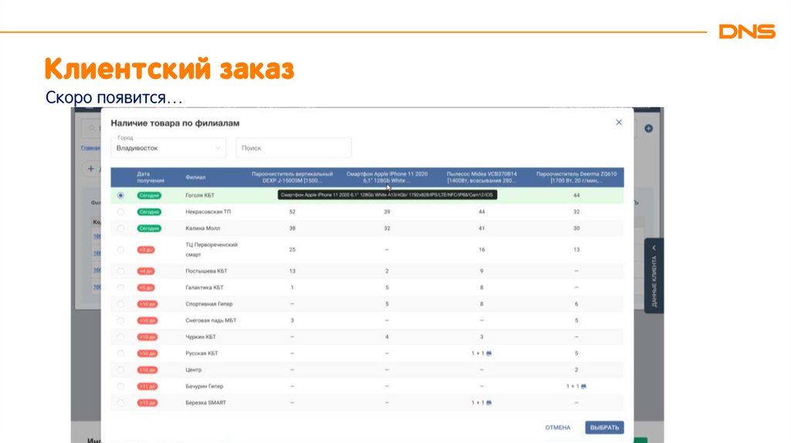This screenshot has width=791, height=443.
Task: Click the Филиал column header
Action: (195, 178)
